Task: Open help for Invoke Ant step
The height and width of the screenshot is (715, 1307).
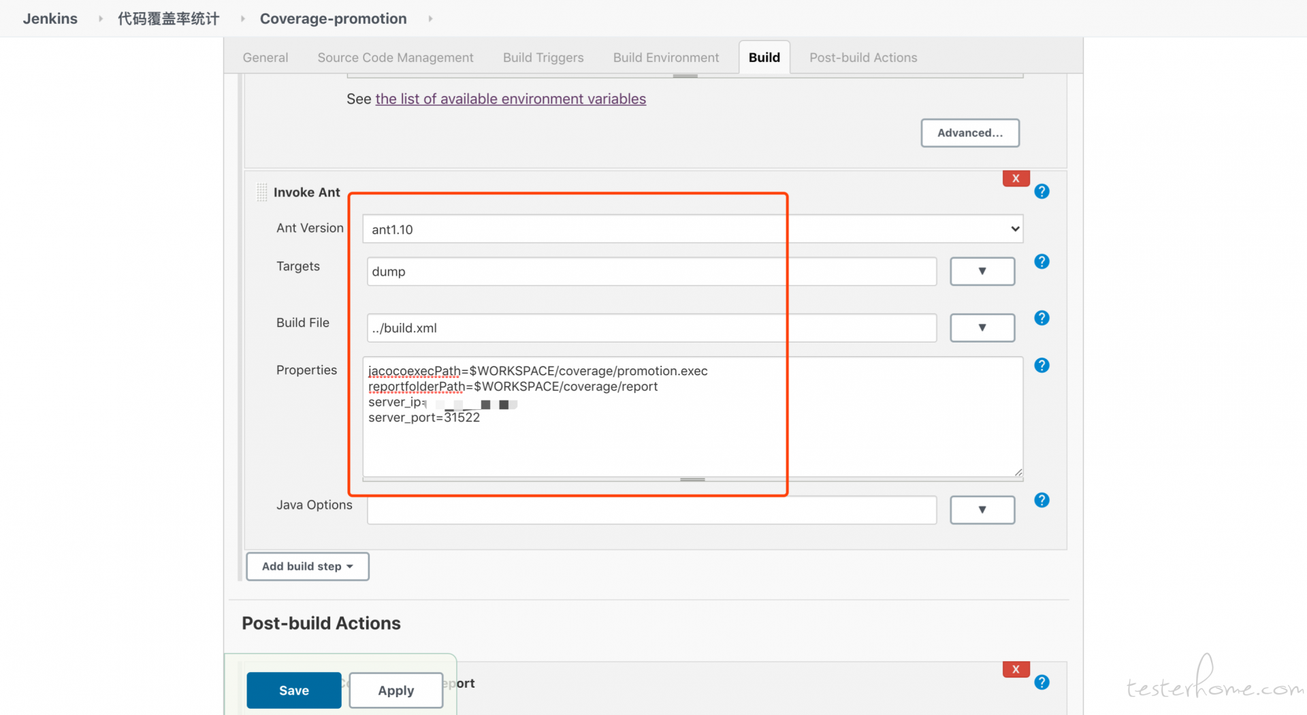Action: pyautogui.click(x=1042, y=191)
